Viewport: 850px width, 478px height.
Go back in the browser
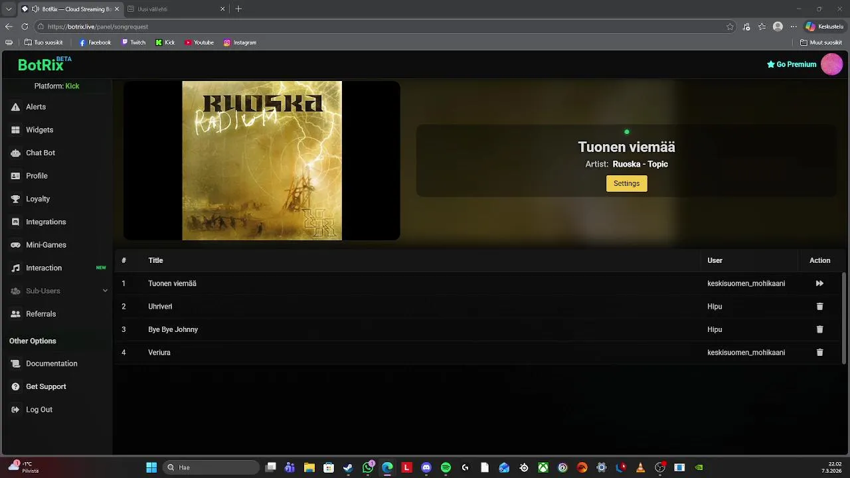[x=9, y=27]
